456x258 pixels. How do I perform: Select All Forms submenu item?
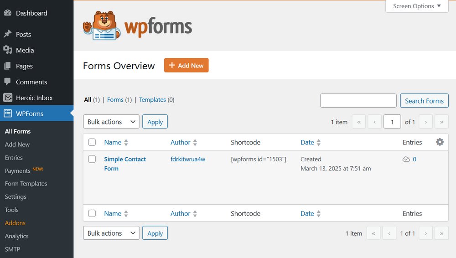coord(18,131)
